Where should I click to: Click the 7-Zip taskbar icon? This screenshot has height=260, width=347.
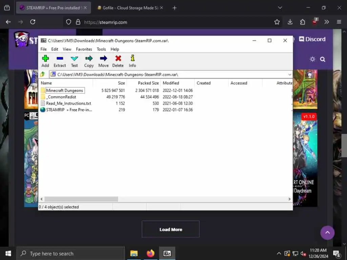click(x=167, y=253)
